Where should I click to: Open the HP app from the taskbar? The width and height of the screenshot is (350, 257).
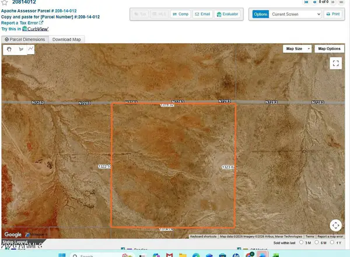236,255
